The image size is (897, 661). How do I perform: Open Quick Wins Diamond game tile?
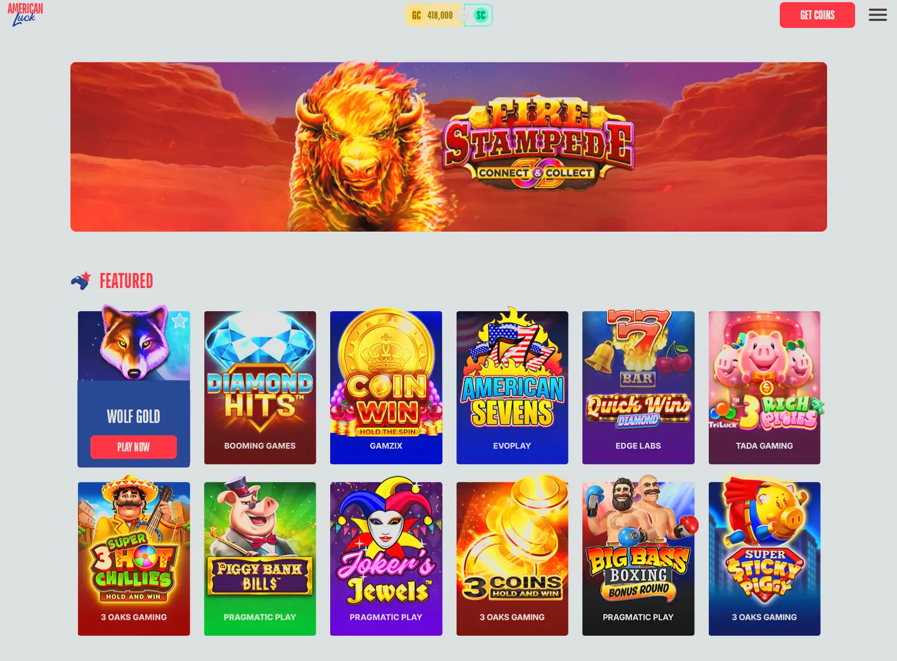coord(638,387)
